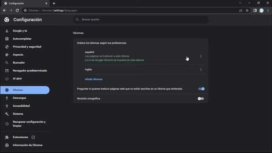Select the inglés language row
This screenshot has width=272, height=153.
coord(141,70)
